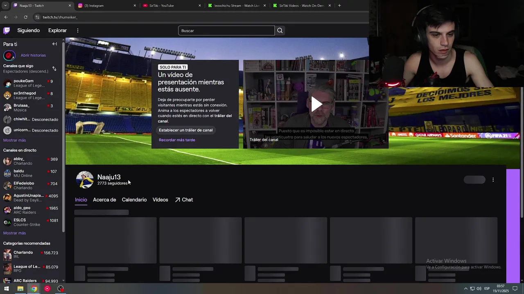Open channel three-dot options menu
This screenshot has height=294, width=524.
click(x=493, y=180)
